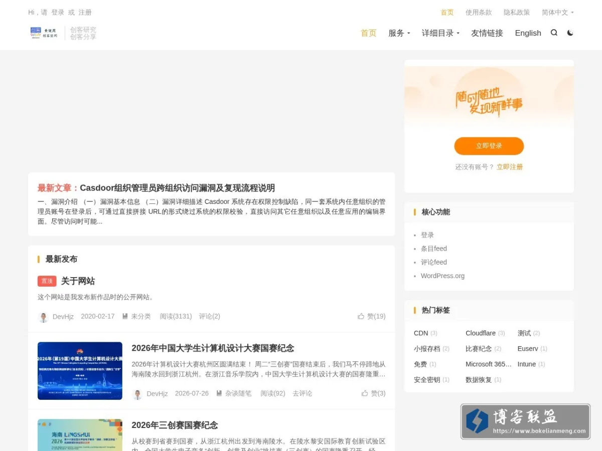Expand the 详细目录 dropdown menu
The width and height of the screenshot is (602, 451).
click(x=440, y=33)
